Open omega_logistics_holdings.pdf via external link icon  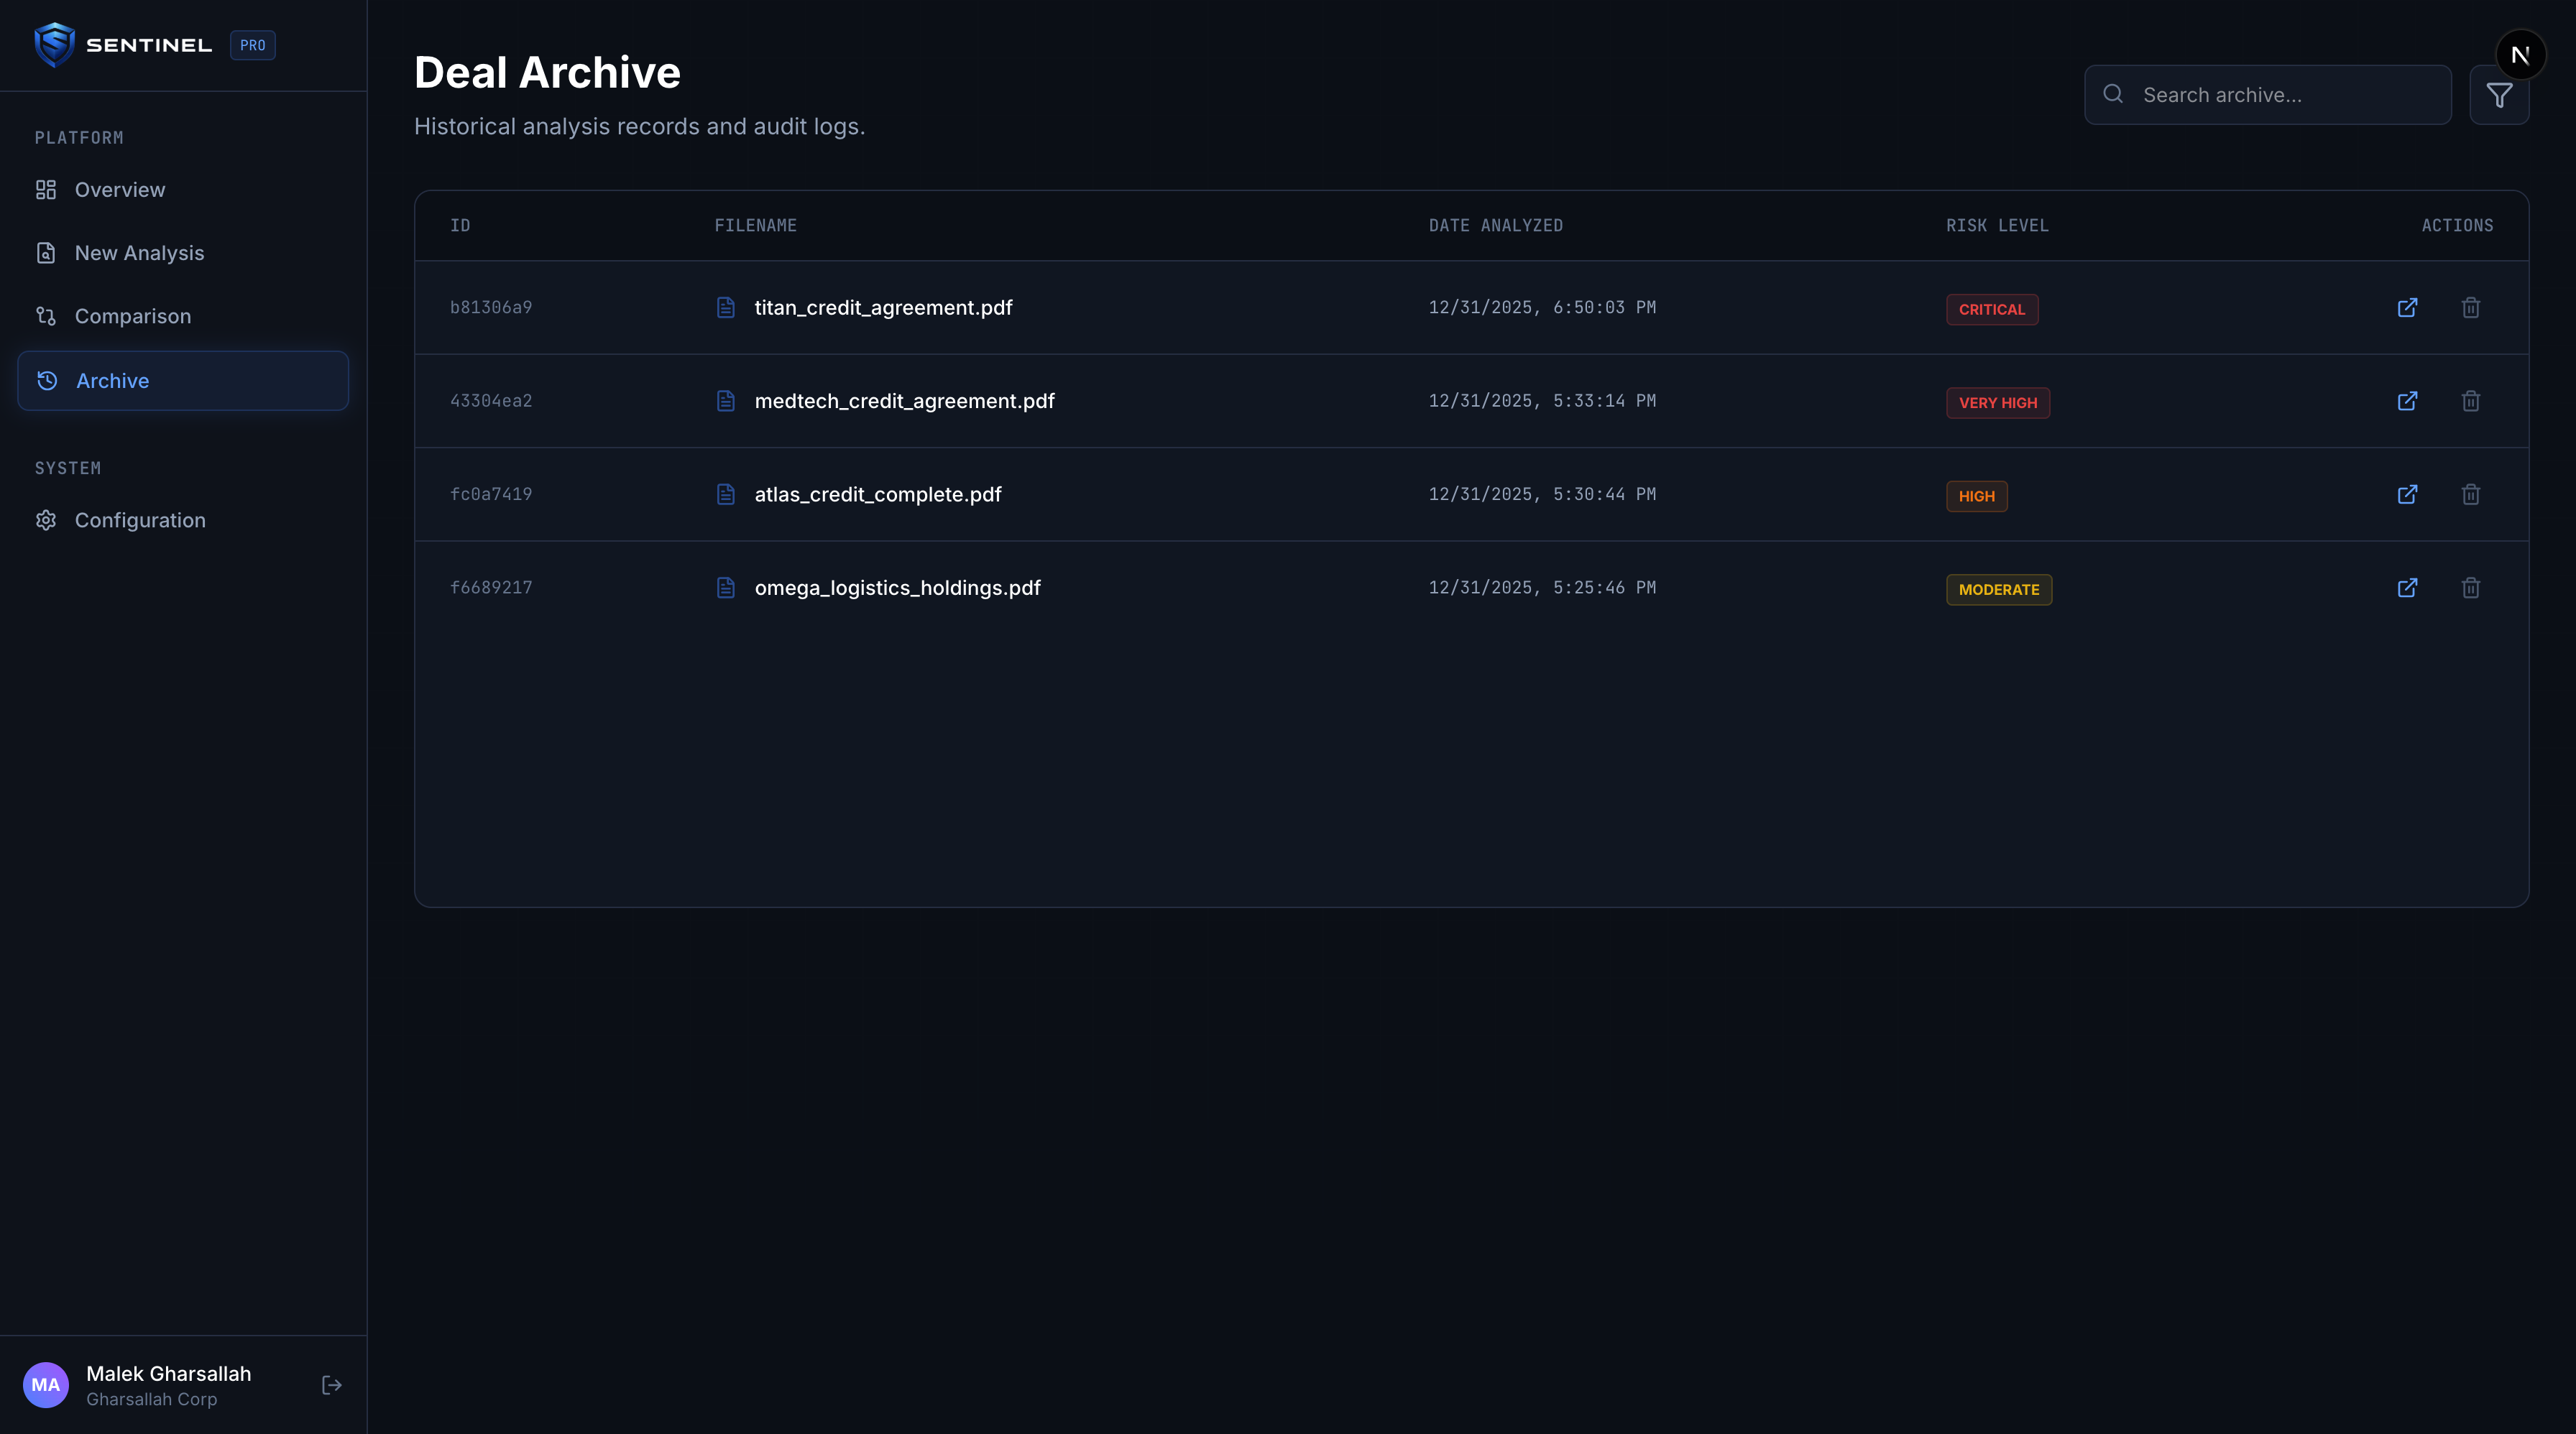(2407, 588)
